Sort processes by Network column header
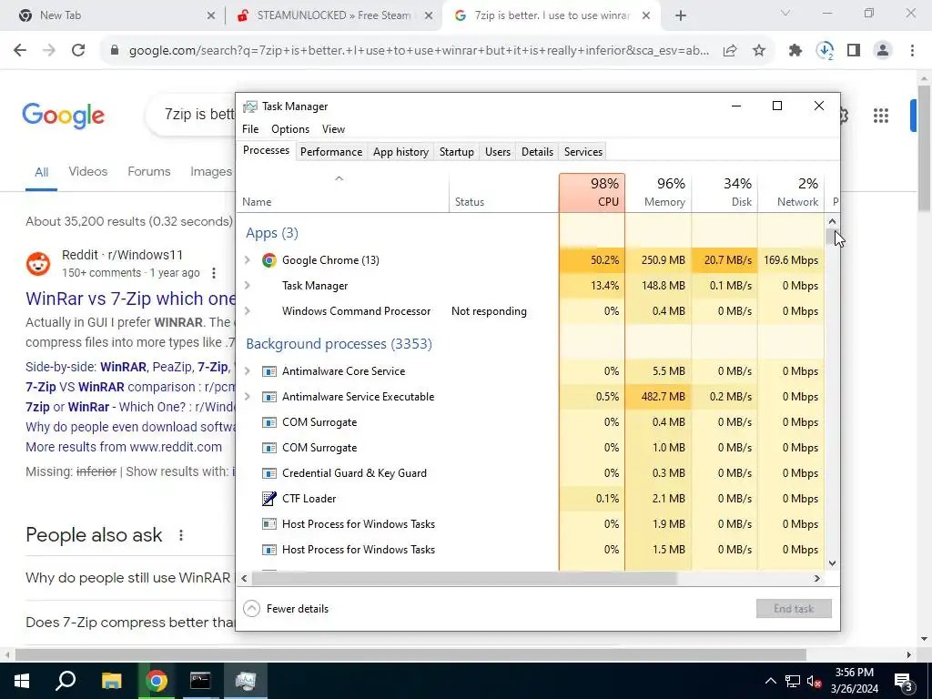 click(791, 193)
